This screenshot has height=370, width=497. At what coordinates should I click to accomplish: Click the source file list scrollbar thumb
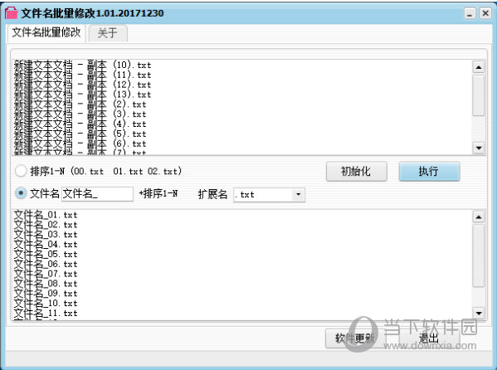[x=478, y=95]
